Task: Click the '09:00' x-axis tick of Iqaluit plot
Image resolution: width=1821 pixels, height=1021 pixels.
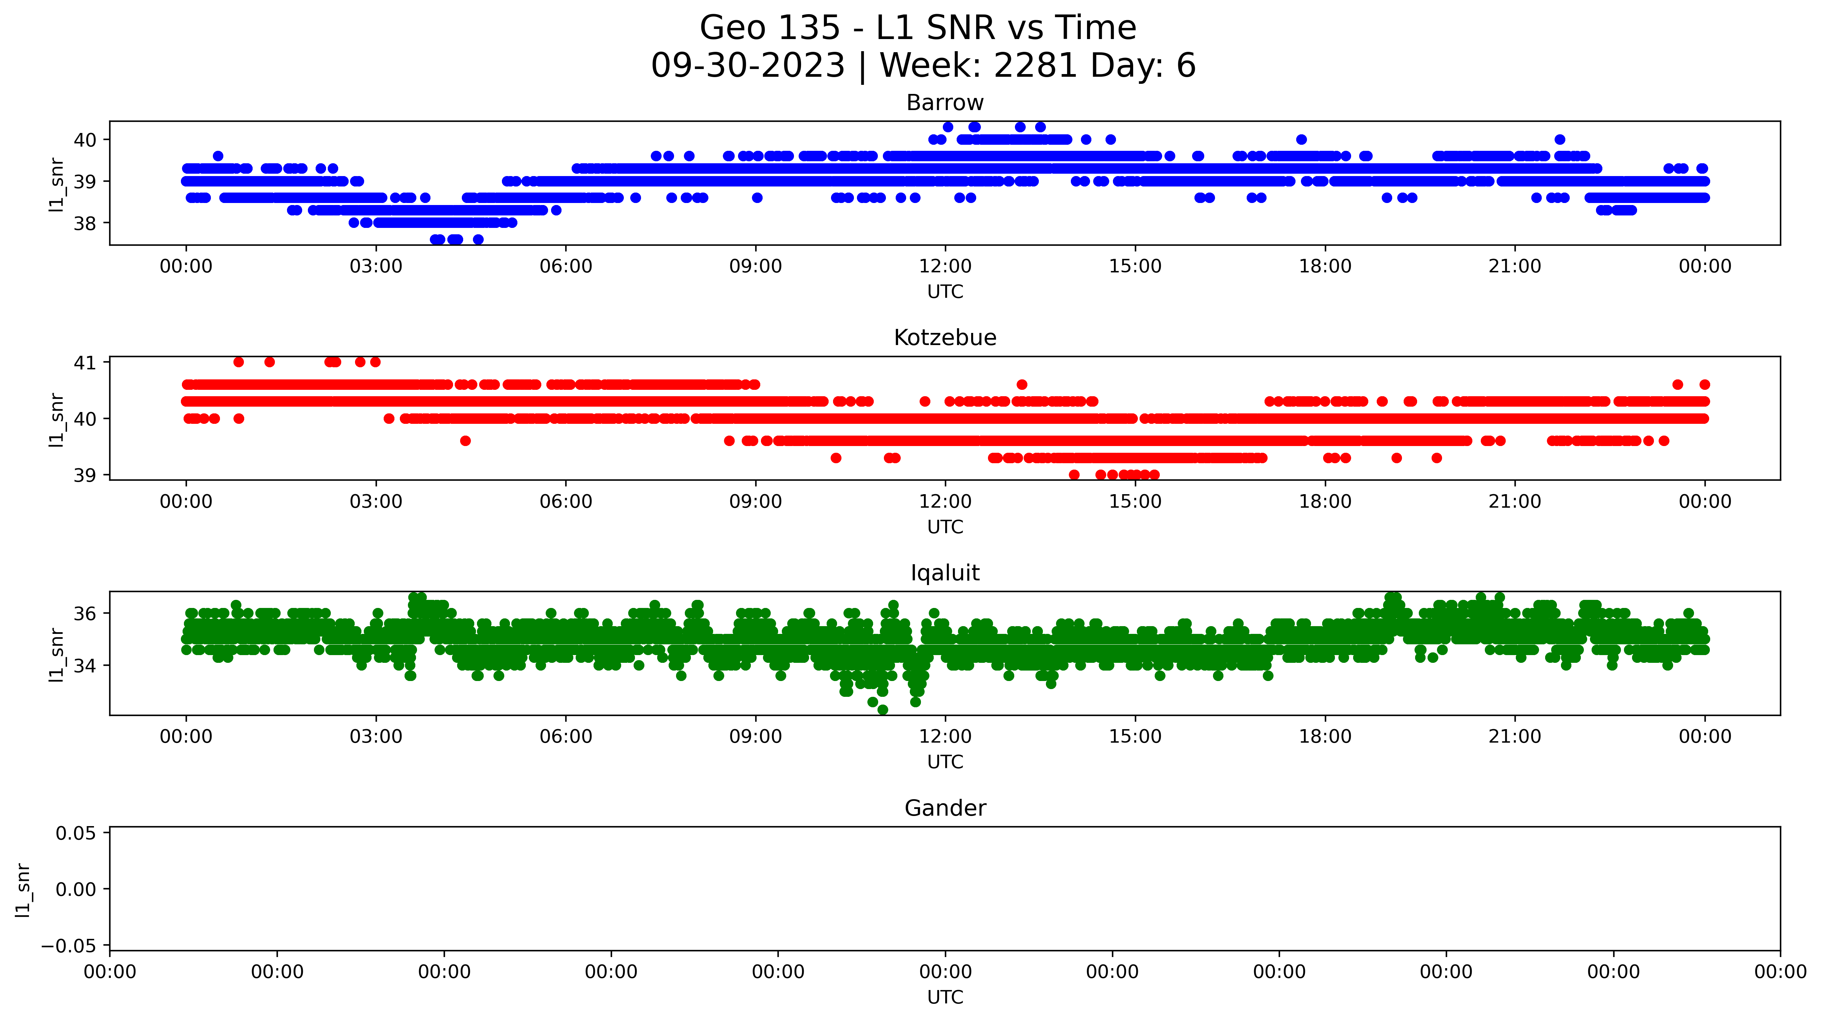Action: pos(756,737)
